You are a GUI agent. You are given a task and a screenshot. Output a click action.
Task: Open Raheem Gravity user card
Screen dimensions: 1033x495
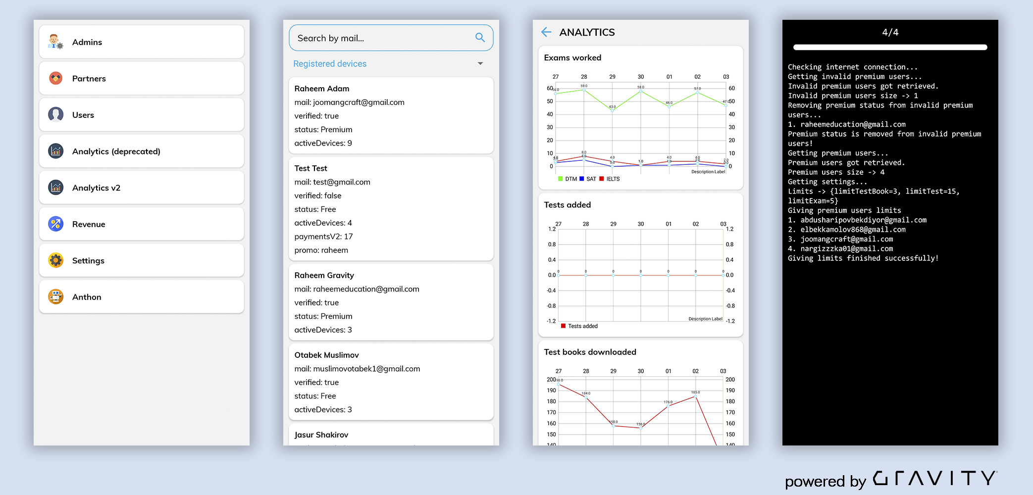tap(391, 302)
